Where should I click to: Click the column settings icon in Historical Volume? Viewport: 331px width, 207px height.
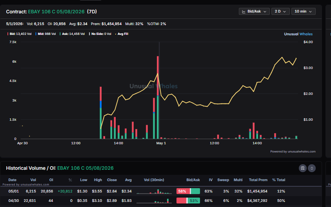303,168
